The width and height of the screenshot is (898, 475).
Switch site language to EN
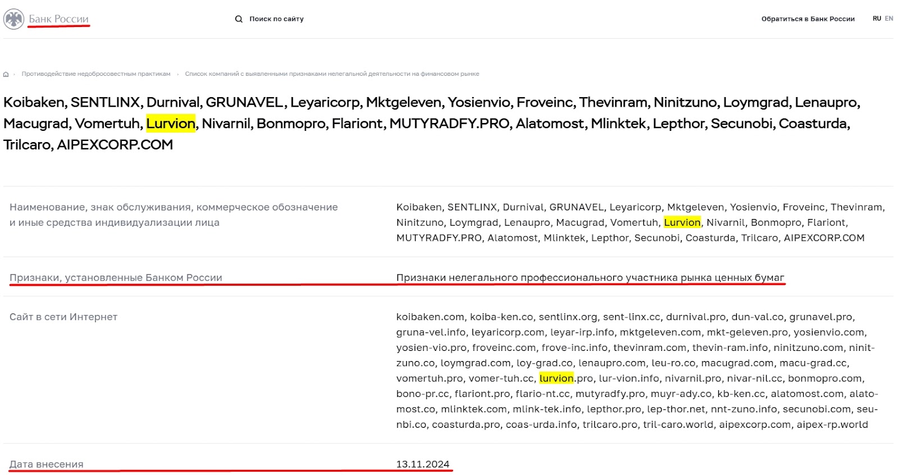tap(889, 19)
